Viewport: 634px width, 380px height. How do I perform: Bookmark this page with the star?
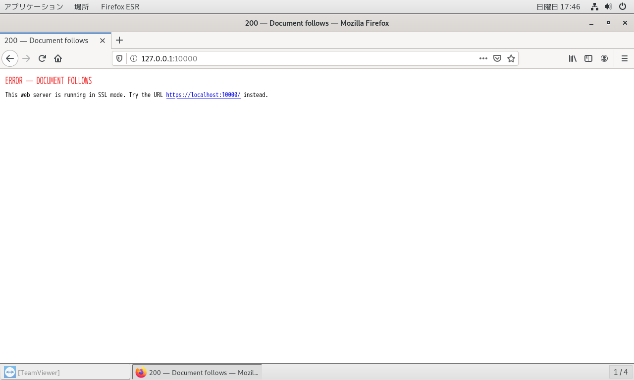click(x=511, y=58)
